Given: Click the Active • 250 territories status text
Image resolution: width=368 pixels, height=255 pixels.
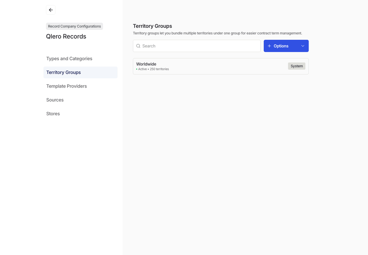Looking at the screenshot, I should coord(153,69).
